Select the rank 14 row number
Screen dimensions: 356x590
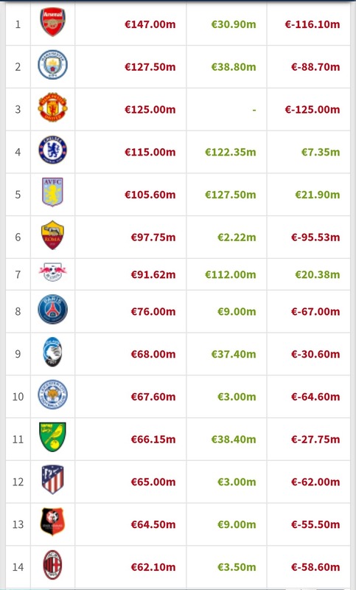coord(18,567)
